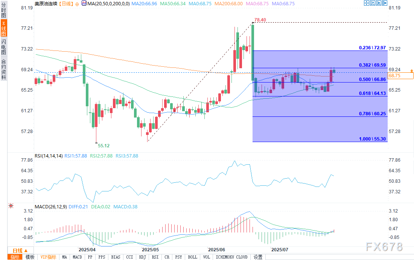Click the red sun icon beside MACD panel
Viewport: 414px width, 260px height.
[x=11, y=206]
